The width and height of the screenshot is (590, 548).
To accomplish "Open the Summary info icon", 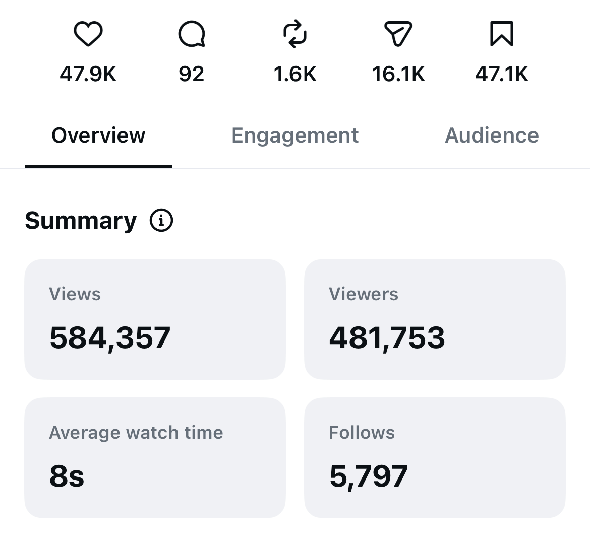I will point(161,220).
